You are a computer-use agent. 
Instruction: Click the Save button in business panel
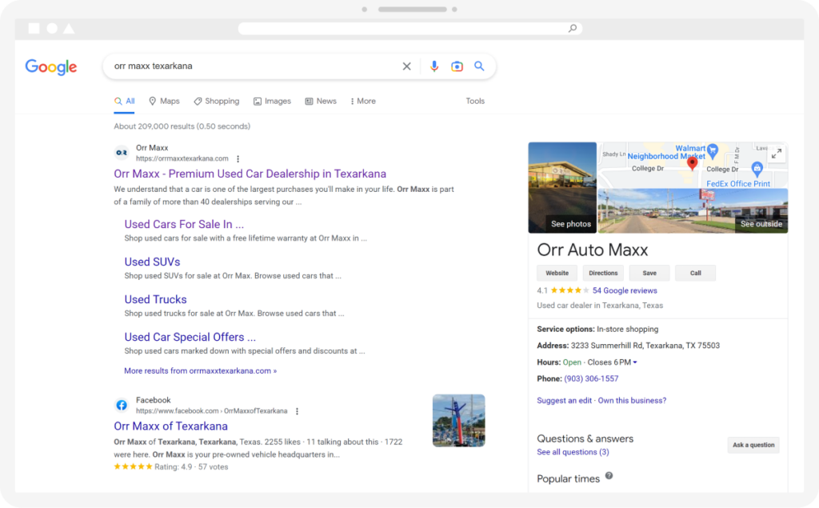coord(649,274)
